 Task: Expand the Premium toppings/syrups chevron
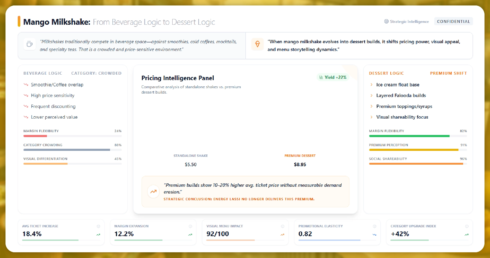[371, 106]
